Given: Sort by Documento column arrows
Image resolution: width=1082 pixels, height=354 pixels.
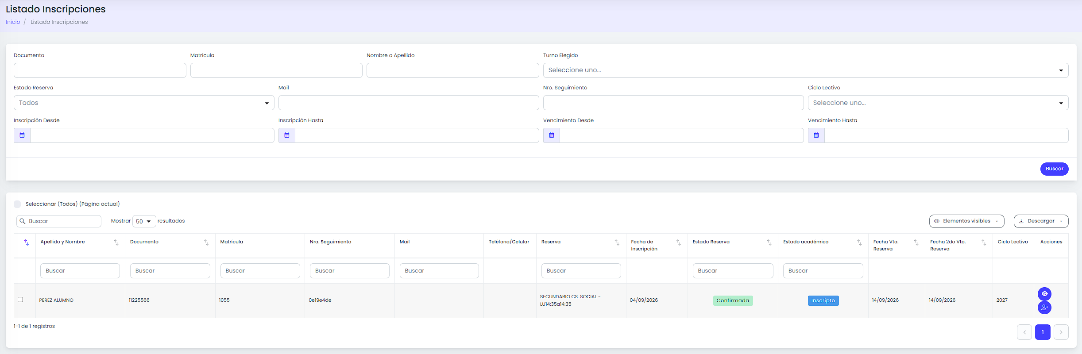Looking at the screenshot, I should pyautogui.click(x=206, y=242).
